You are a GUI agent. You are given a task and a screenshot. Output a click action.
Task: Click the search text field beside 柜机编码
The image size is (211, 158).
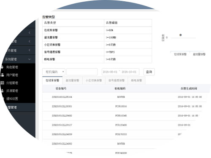82,72
